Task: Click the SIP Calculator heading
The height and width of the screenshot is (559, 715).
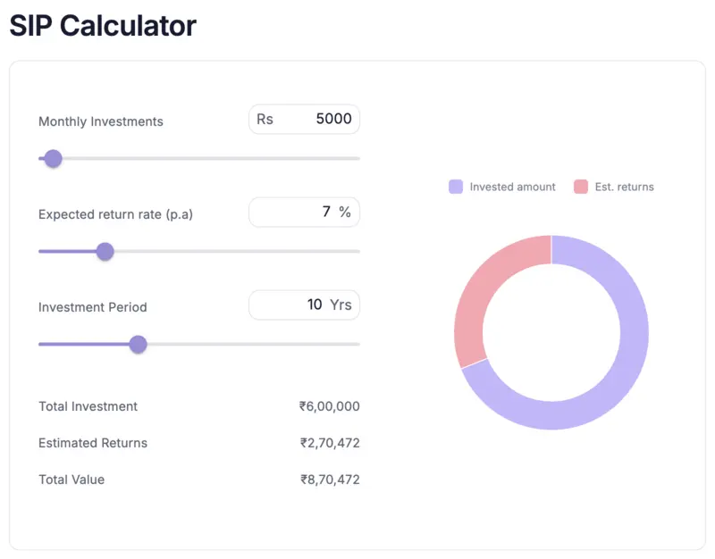Action: 102,26
